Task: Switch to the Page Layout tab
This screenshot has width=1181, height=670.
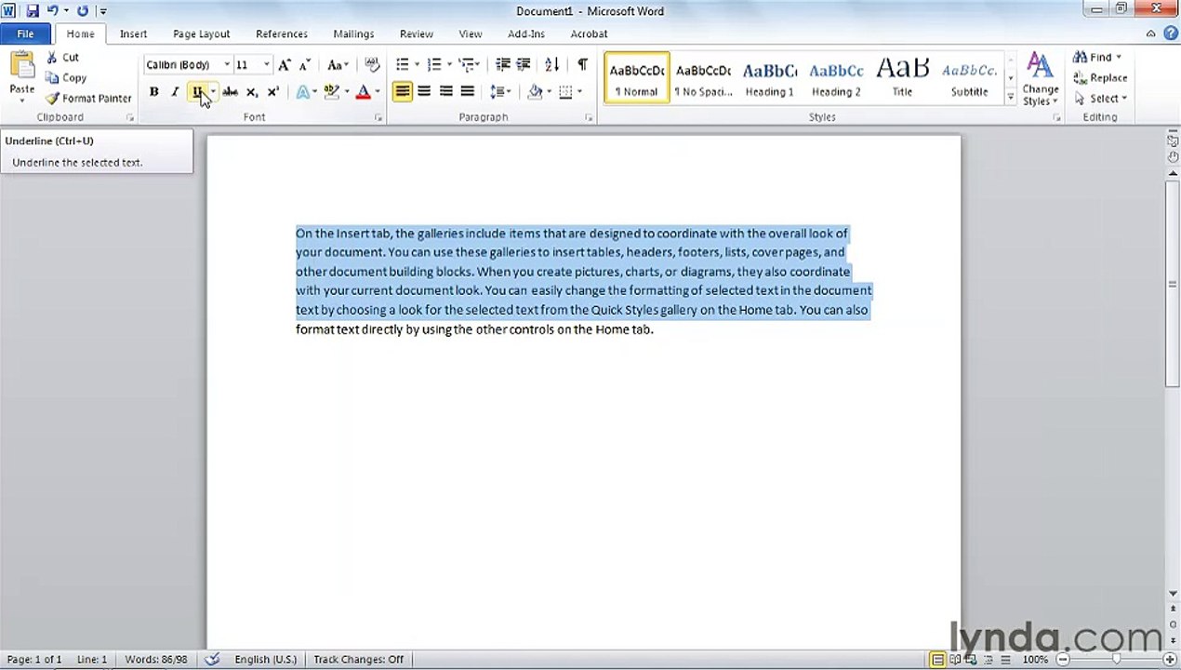Action: [x=201, y=34]
